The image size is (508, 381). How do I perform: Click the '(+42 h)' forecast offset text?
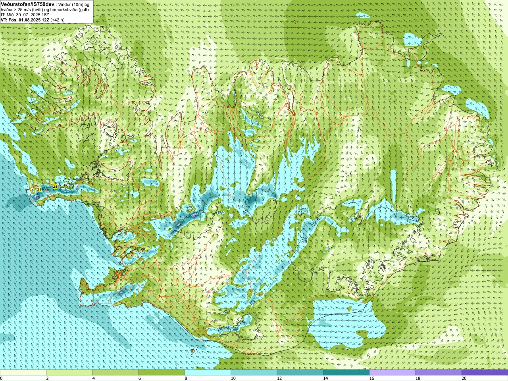tap(58, 19)
